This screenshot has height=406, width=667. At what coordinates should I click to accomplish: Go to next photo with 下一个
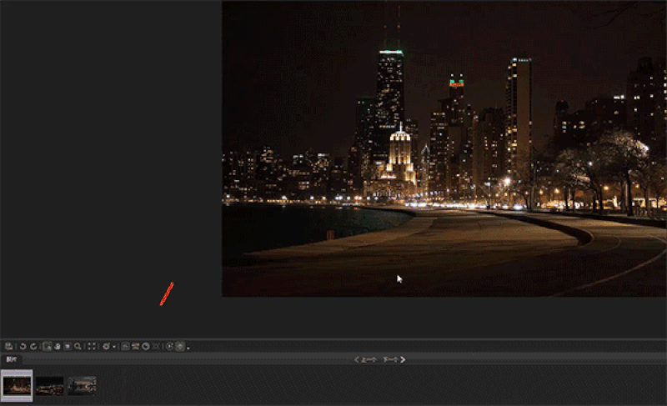(x=394, y=360)
